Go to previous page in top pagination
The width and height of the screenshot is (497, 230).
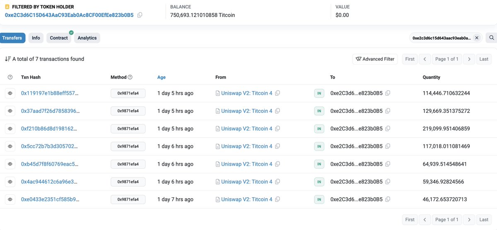point(425,59)
